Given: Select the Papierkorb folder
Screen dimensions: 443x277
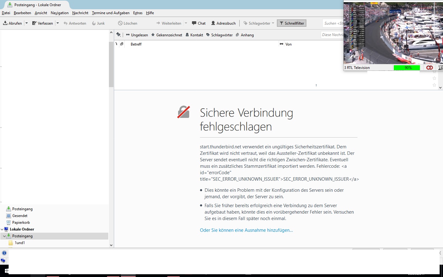Looking at the screenshot, I should [21, 223].
